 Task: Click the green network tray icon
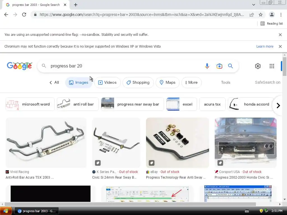tap(266, 211)
